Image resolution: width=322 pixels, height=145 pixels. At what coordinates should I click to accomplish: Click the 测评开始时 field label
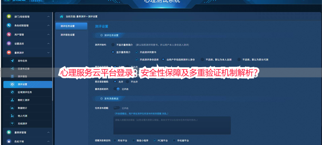[x=101, y=45]
